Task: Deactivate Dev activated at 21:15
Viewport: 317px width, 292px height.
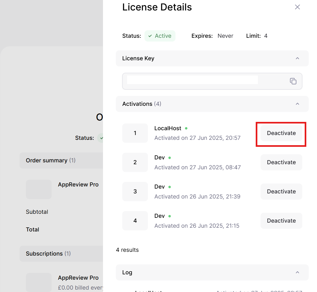Action: (281, 221)
